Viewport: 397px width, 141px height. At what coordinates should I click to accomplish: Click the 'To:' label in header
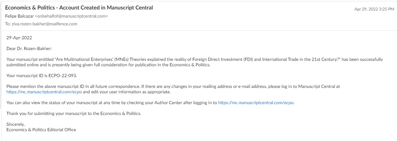coord(8,24)
